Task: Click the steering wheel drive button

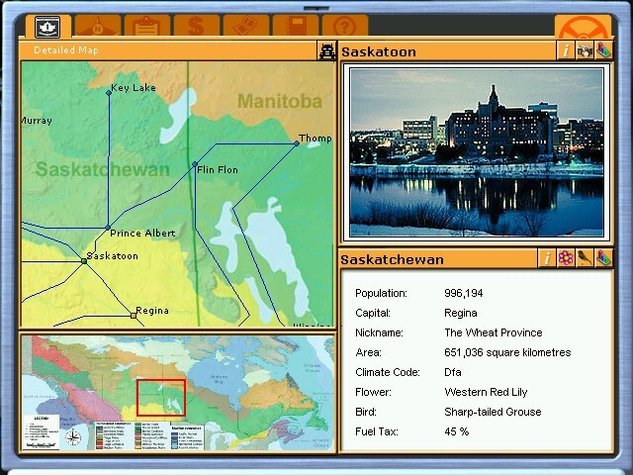Action: [x=584, y=28]
